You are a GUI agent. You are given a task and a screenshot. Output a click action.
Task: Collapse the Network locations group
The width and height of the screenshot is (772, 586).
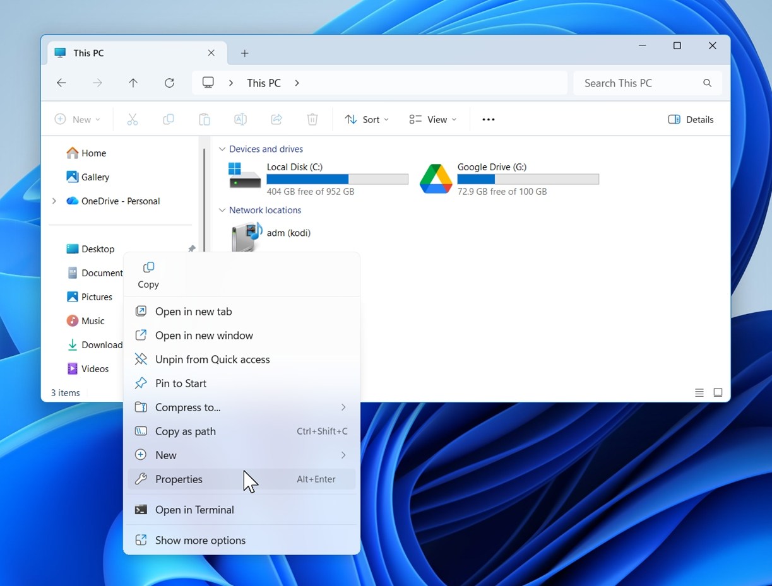pyautogui.click(x=222, y=210)
